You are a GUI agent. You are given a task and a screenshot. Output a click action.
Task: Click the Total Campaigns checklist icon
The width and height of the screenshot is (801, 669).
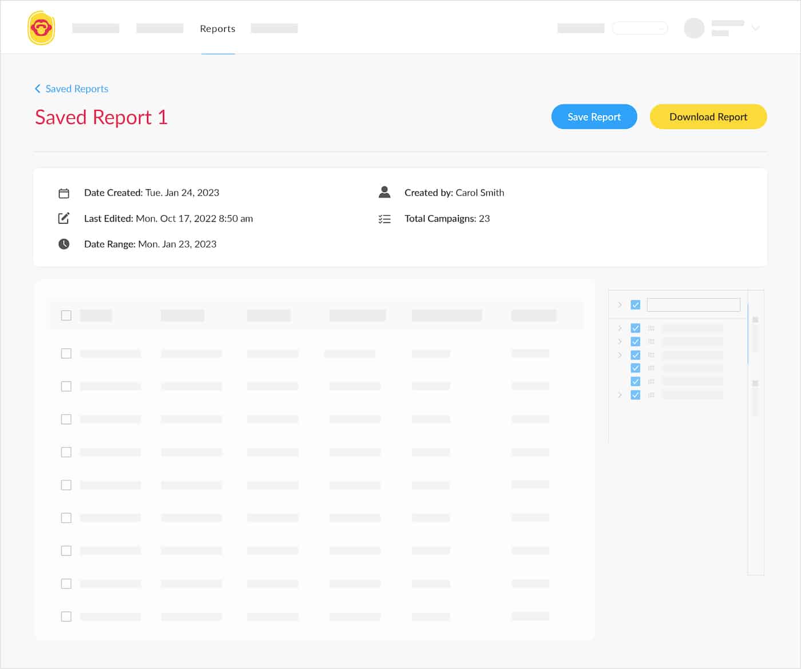point(384,218)
